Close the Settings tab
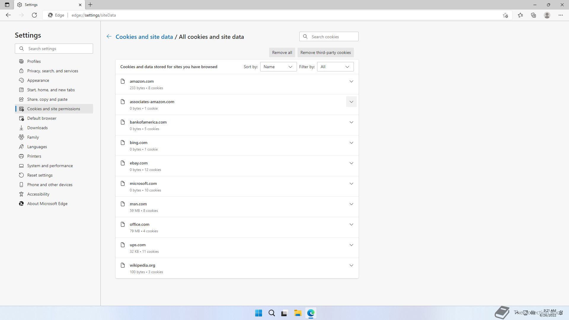 coord(80,5)
